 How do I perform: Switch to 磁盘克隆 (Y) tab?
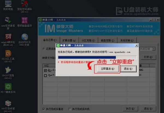point(108,40)
